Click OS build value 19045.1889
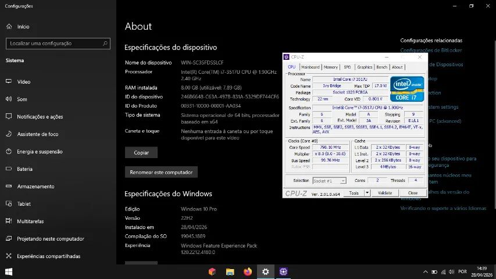496x279 pixels. click(193, 237)
